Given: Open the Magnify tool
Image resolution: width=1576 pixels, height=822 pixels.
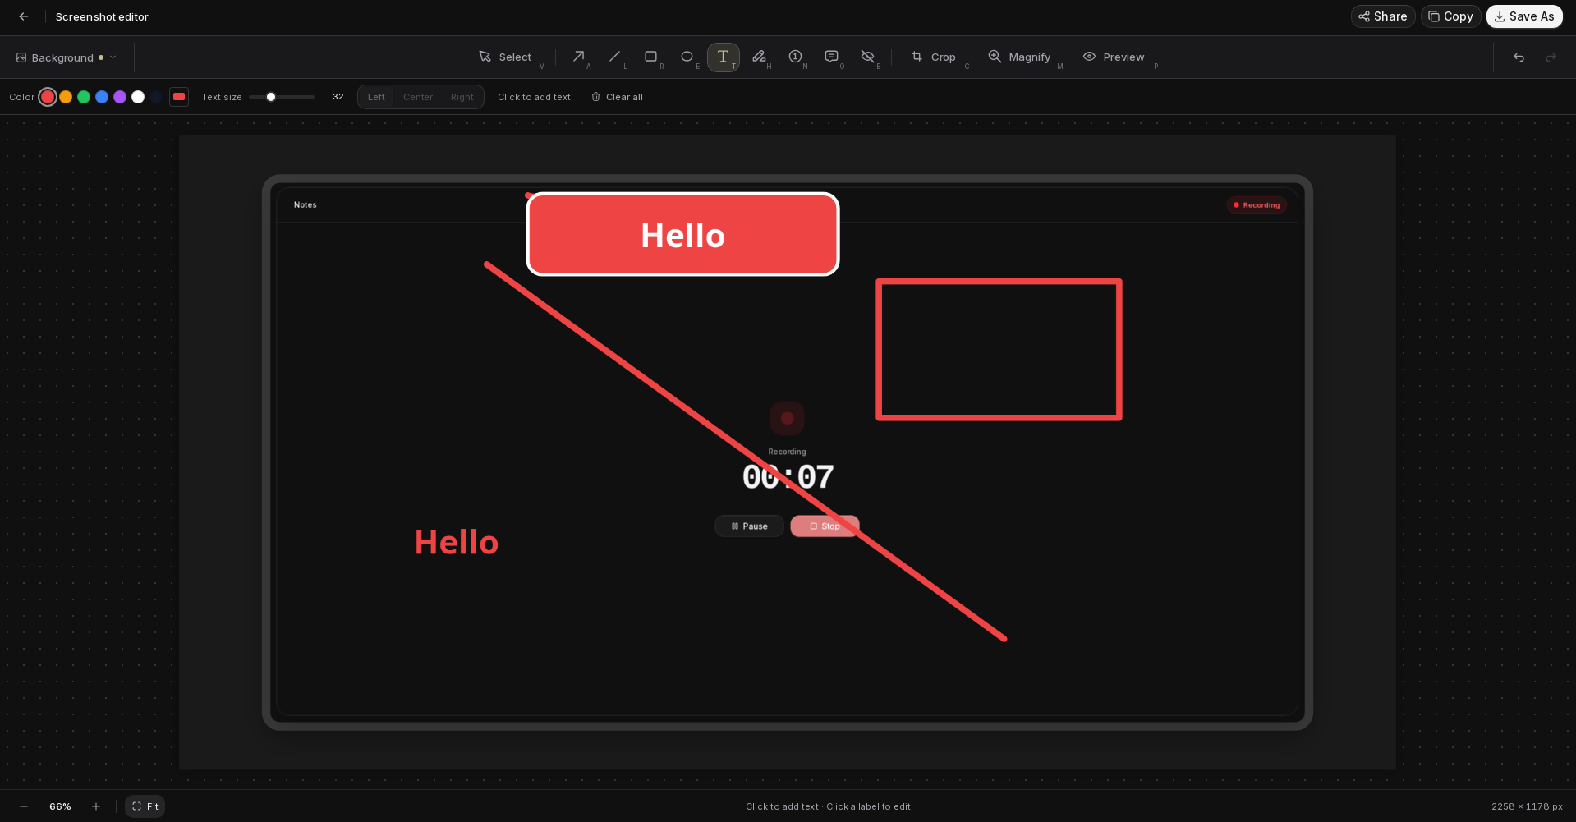Looking at the screenshot, I should pyautogui.click(x=1022, y=57).
